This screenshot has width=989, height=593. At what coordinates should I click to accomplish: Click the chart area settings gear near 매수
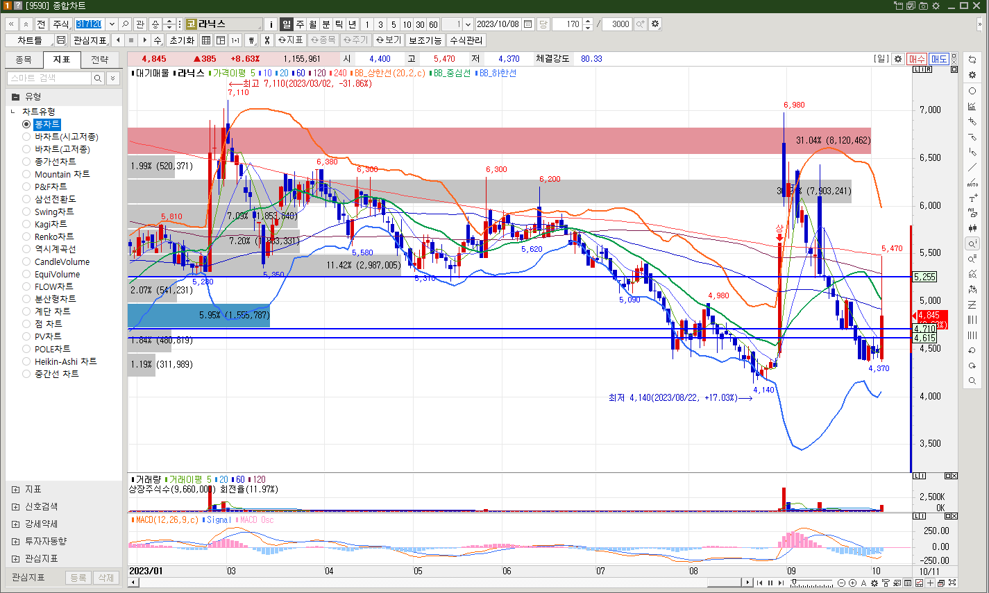point(897,59)
